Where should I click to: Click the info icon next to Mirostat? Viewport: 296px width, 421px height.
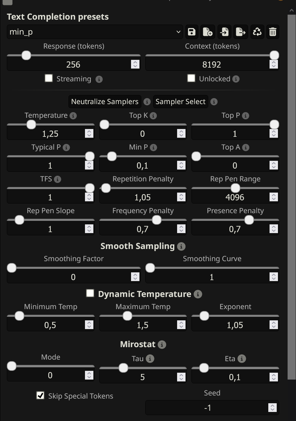point(162,345)
